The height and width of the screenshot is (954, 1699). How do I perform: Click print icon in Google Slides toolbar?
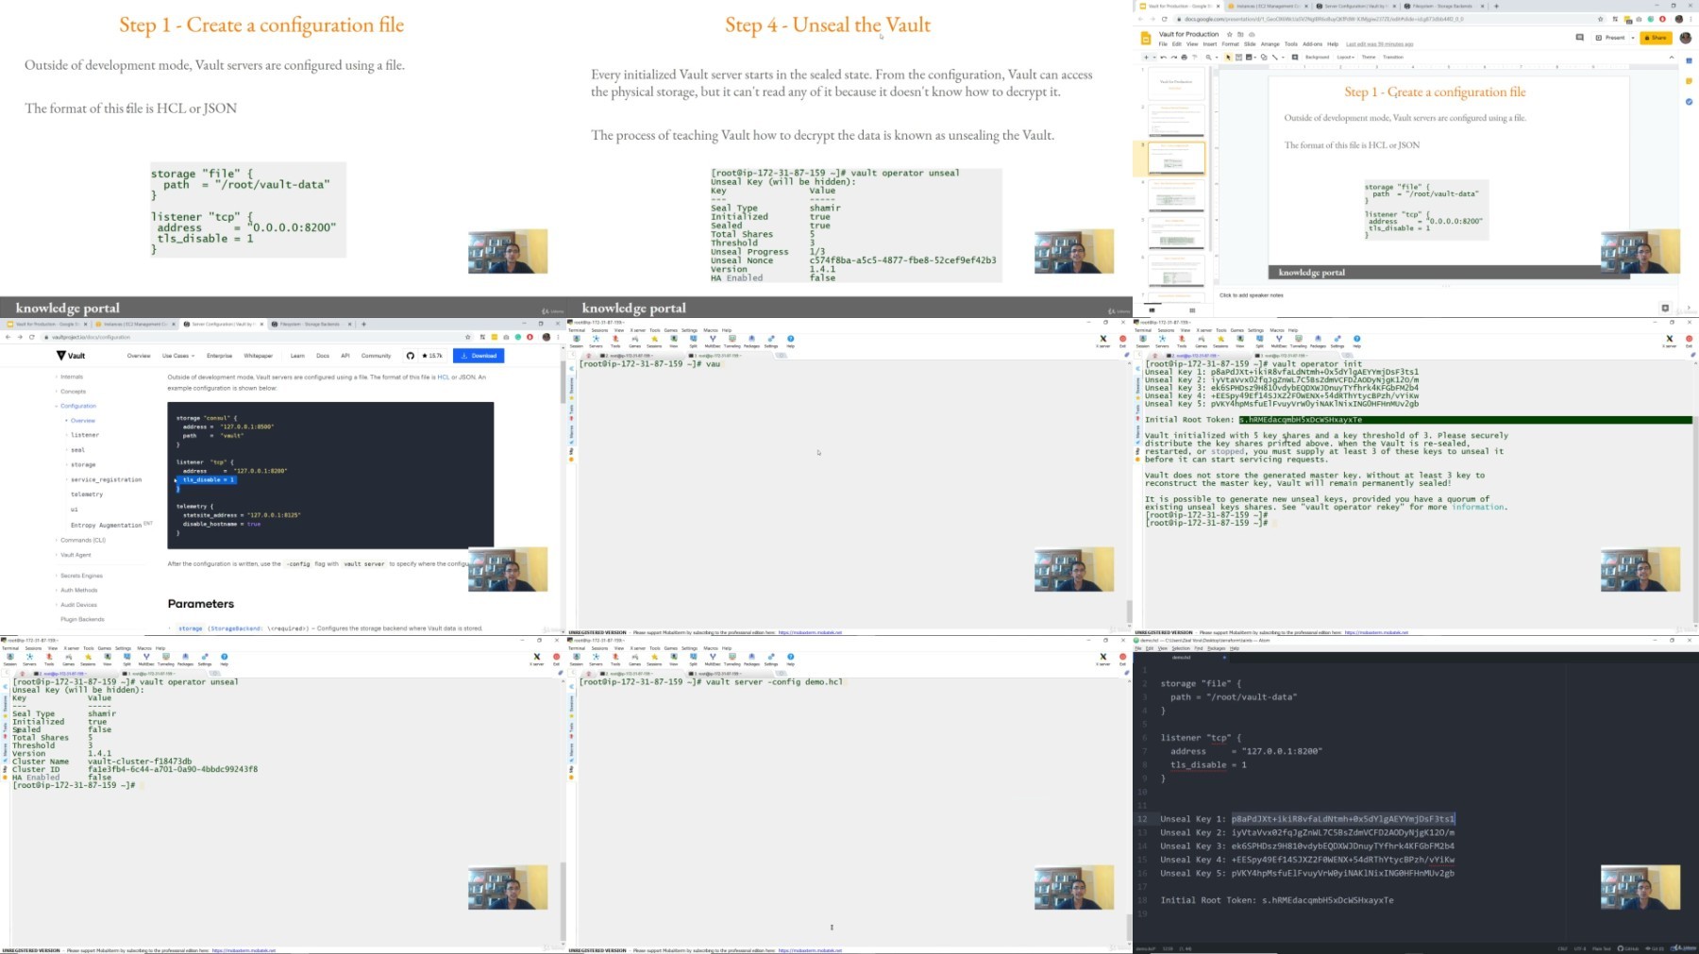[x=1184, y=57]
